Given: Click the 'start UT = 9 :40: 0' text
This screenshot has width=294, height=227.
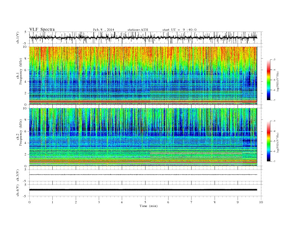Looking at the screenshot, I should click(179, 30).
